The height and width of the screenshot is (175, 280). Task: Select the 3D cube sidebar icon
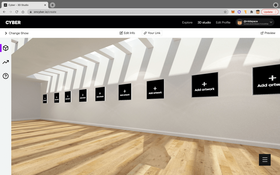[5, 48]
